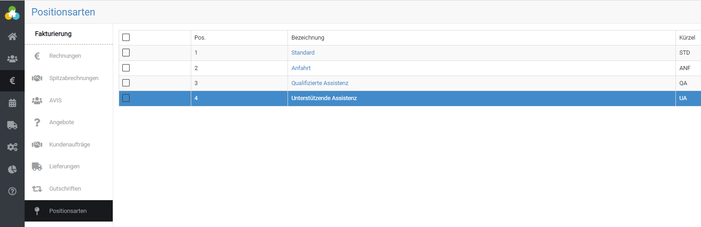Open the Standard position type link
The width and height of the screenshot is (701, 227).
click(x=303, y=53)
